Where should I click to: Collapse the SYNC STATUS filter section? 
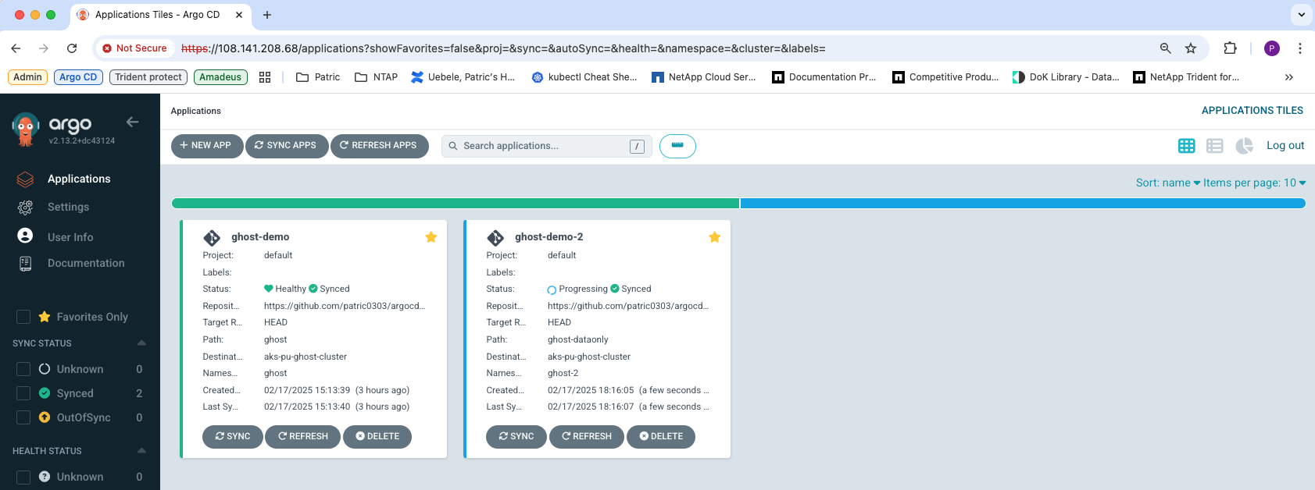(141, 343)
